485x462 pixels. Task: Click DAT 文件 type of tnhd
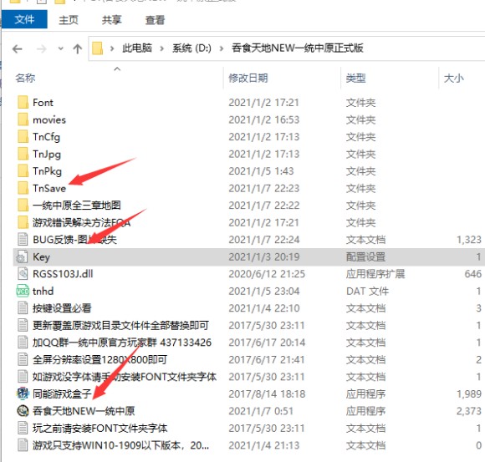coord(367,291)
